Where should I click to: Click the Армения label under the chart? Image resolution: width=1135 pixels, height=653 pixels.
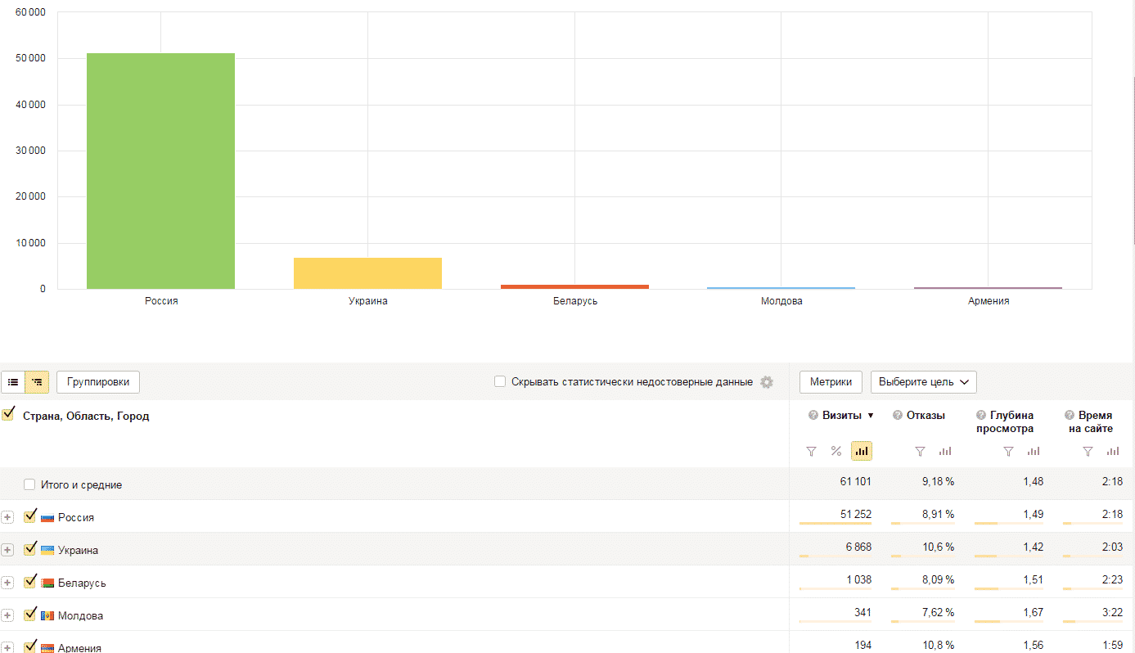989,301
